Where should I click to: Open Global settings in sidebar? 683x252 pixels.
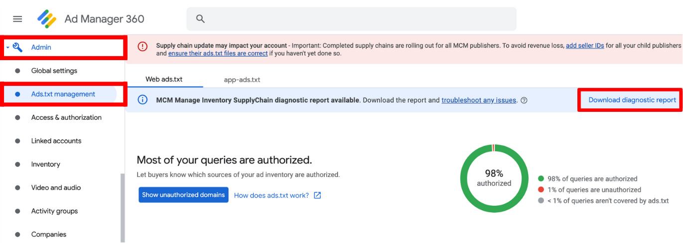[54, 71]
